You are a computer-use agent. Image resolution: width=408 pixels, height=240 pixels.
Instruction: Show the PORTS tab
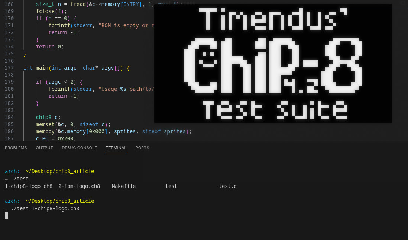(x=142, y=148)
